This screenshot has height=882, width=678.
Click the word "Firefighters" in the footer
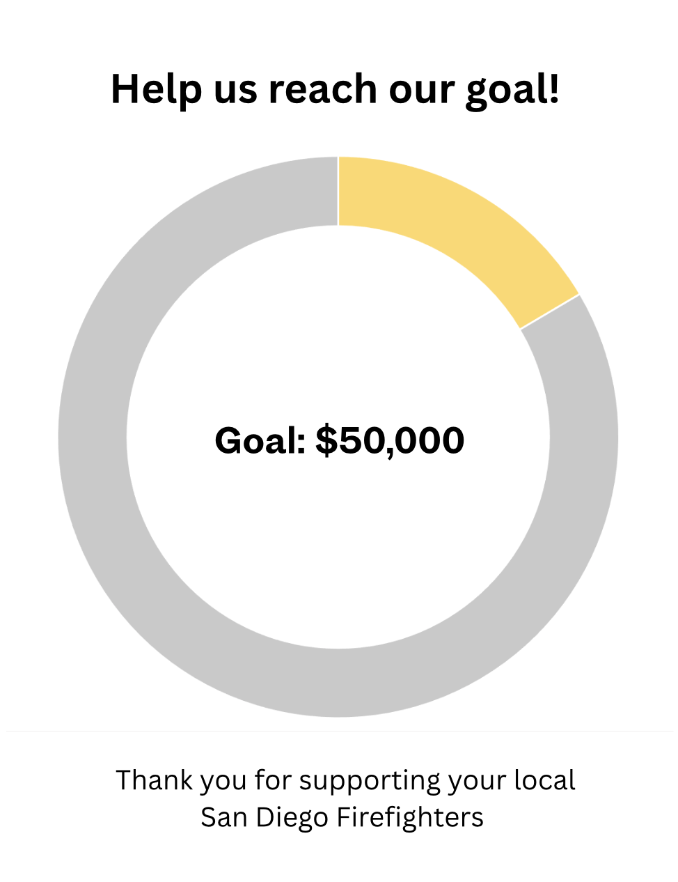pos(410,817)
